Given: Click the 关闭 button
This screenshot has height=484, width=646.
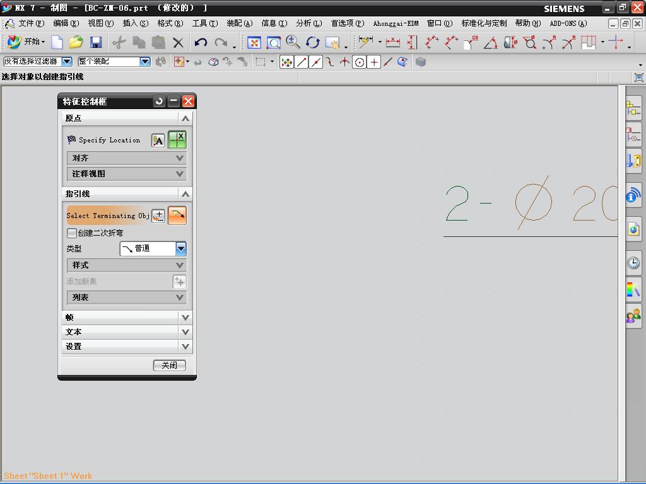Looking at the screenshot, I should [x=169, y=365].
